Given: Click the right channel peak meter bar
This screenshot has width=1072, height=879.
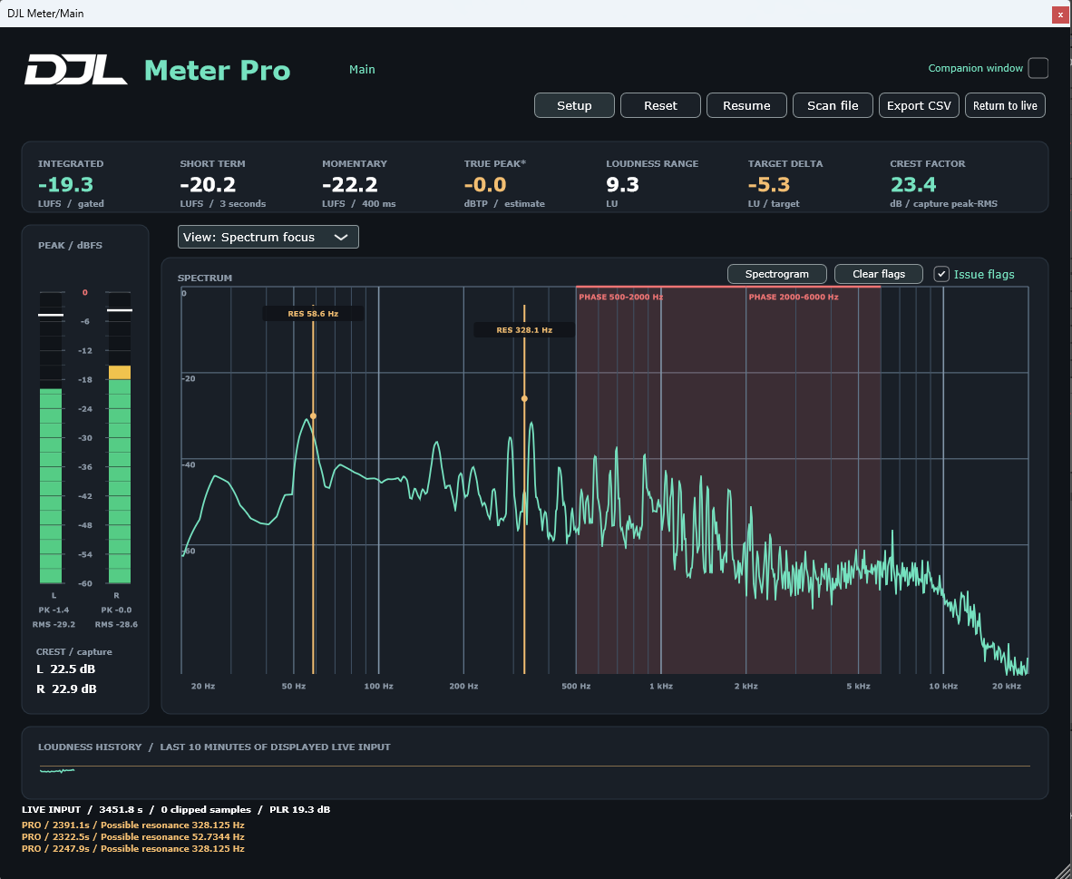Looking at the screenshot, I should 119,438.
